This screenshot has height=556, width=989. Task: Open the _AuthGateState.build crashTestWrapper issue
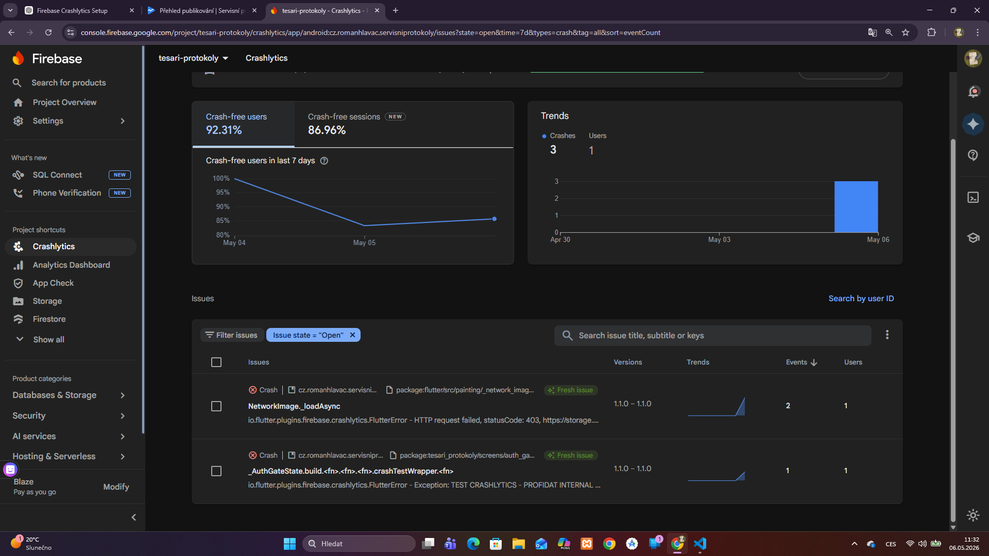[x=351, y=472]
